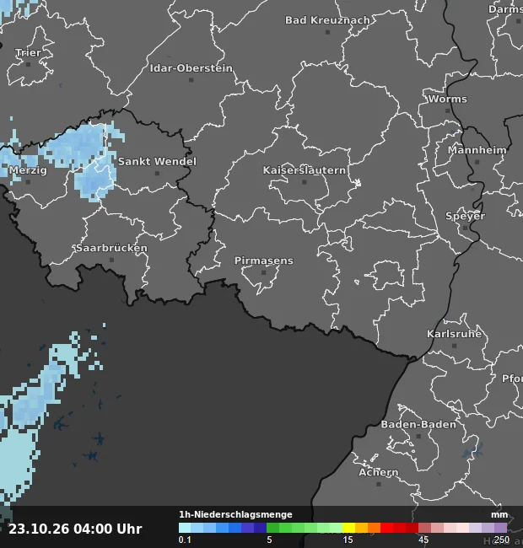Click the Idar-Oberstein city label
This screenshot has height=548, width=523.
point(191,68)
